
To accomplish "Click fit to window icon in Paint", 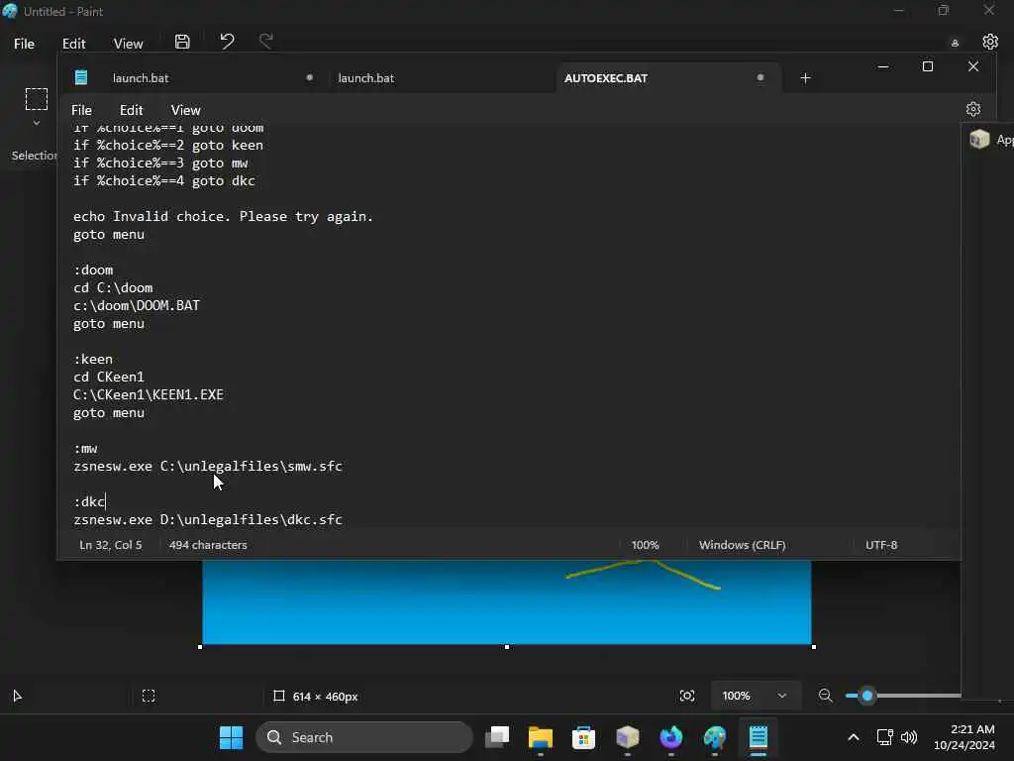I will [x=687, y=696].
